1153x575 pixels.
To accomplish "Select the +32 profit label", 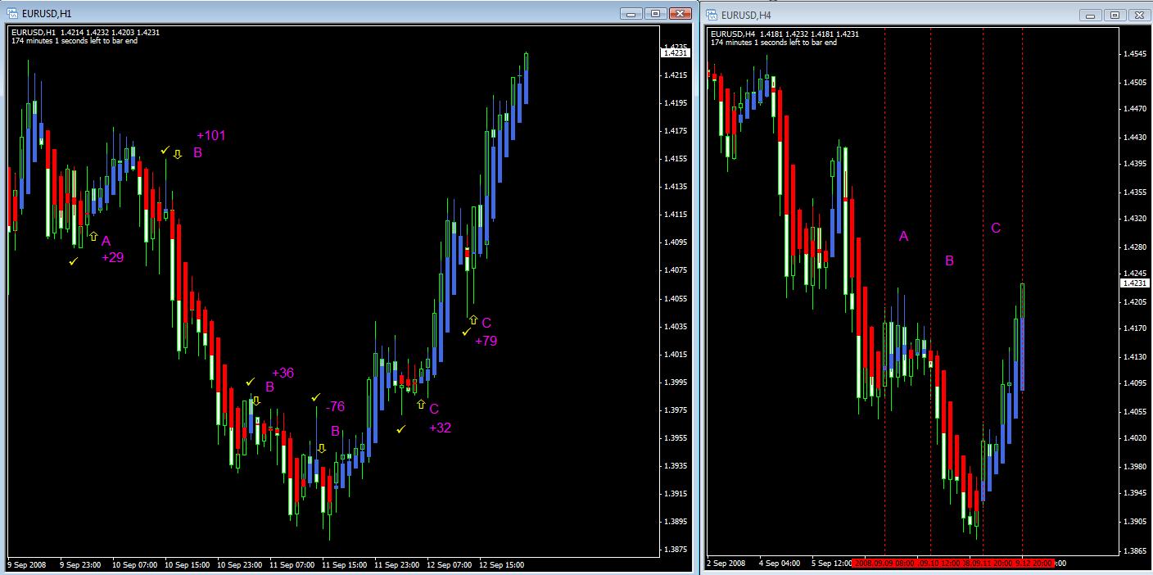I will point(440,428).
